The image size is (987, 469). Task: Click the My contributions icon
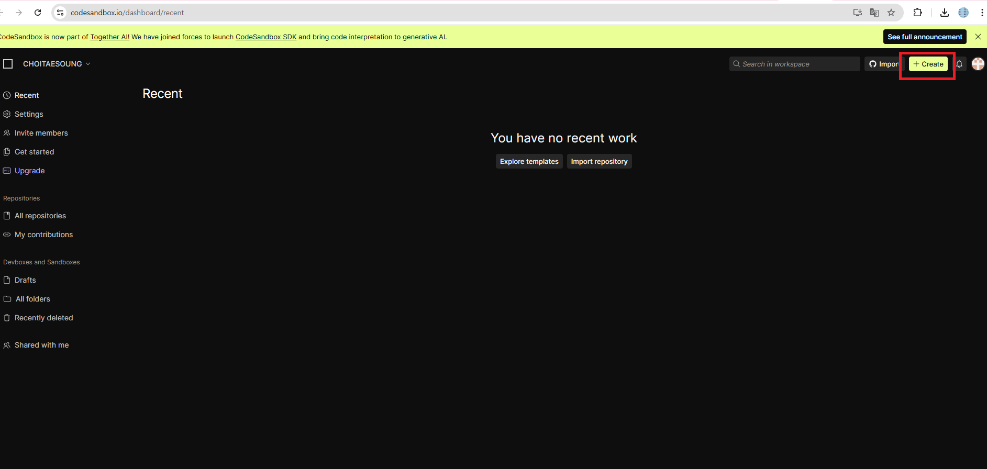[x=7, y=234]
